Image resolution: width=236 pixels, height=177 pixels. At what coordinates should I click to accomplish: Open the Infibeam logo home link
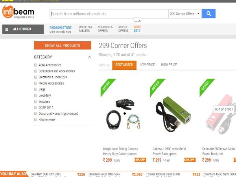[18, 12]
